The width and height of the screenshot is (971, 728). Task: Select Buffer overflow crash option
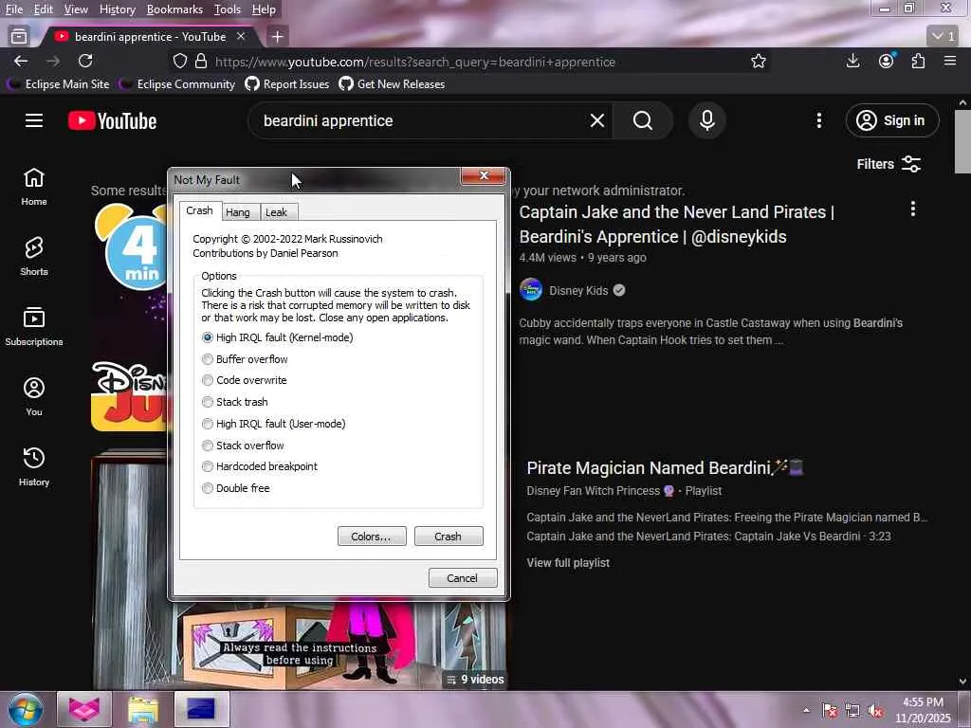[x=246, y=359]
